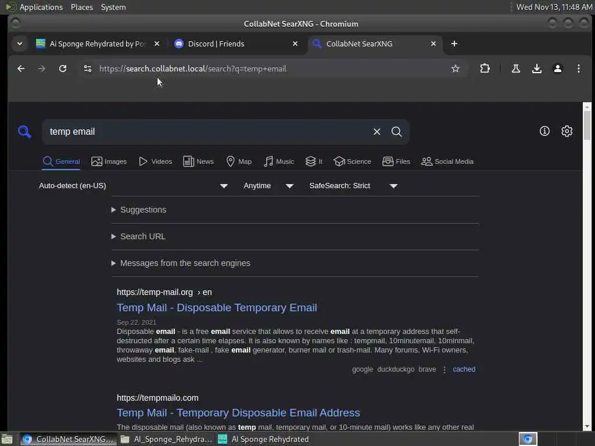Viewport: 595px width, 446px height.
Task: Switch to Images category
Action: pyautogui.click(x=109, y=161)
